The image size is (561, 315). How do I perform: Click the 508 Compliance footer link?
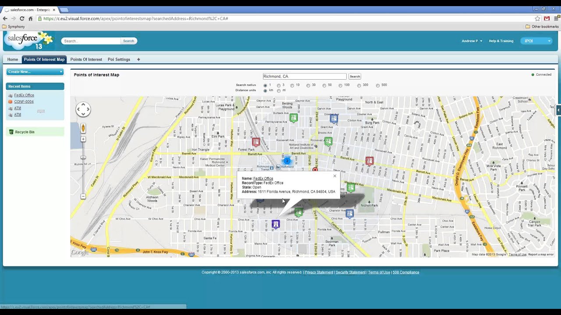[x=406, y=272]
